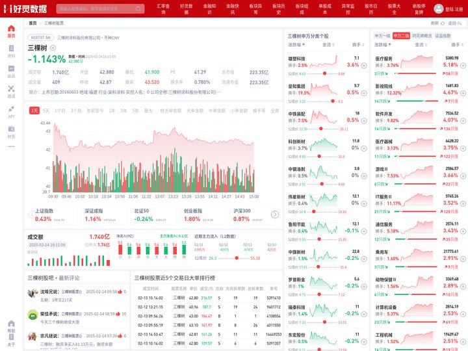Open the 关于 about icon in sidebar

point(11,337)
